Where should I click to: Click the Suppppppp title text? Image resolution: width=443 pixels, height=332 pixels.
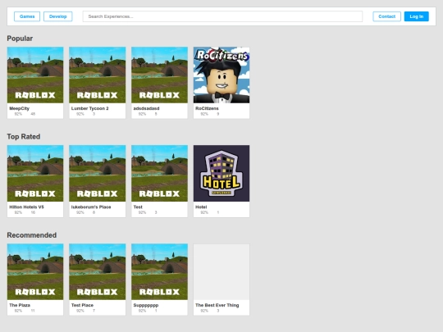click(146, 305)
